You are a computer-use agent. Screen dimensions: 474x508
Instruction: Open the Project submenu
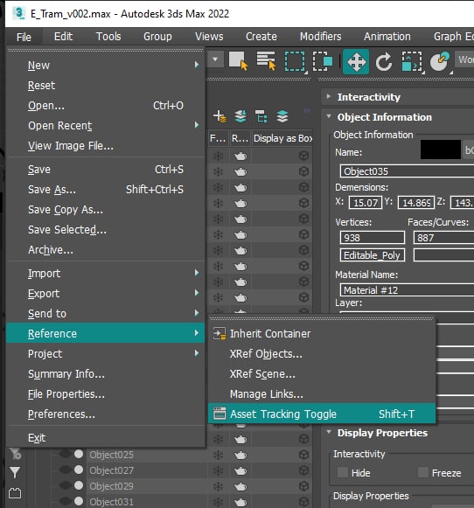(105, 353)
